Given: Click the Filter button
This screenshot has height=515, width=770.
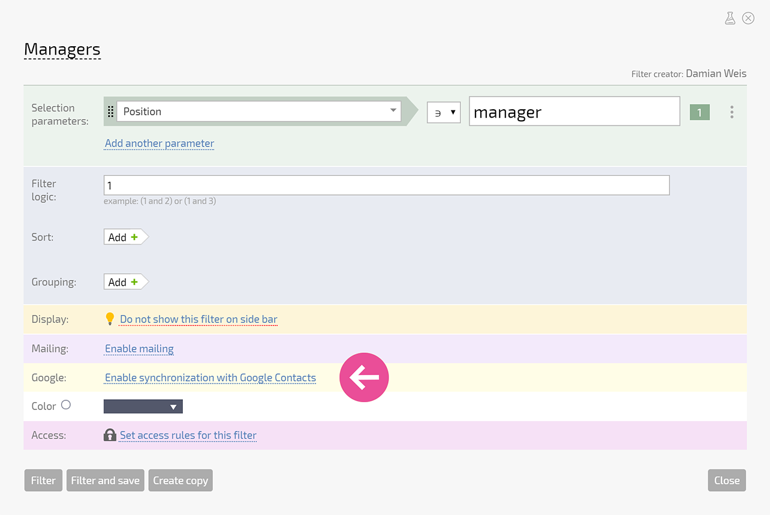Looking at the screenshot, I should pos(43,480).
